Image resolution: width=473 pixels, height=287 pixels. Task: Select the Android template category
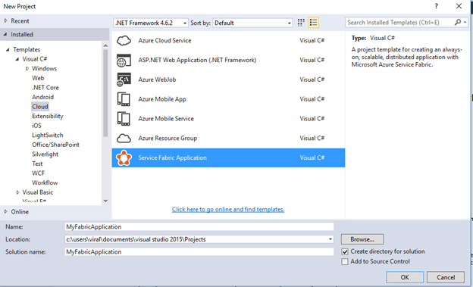[x=42, y=97]
